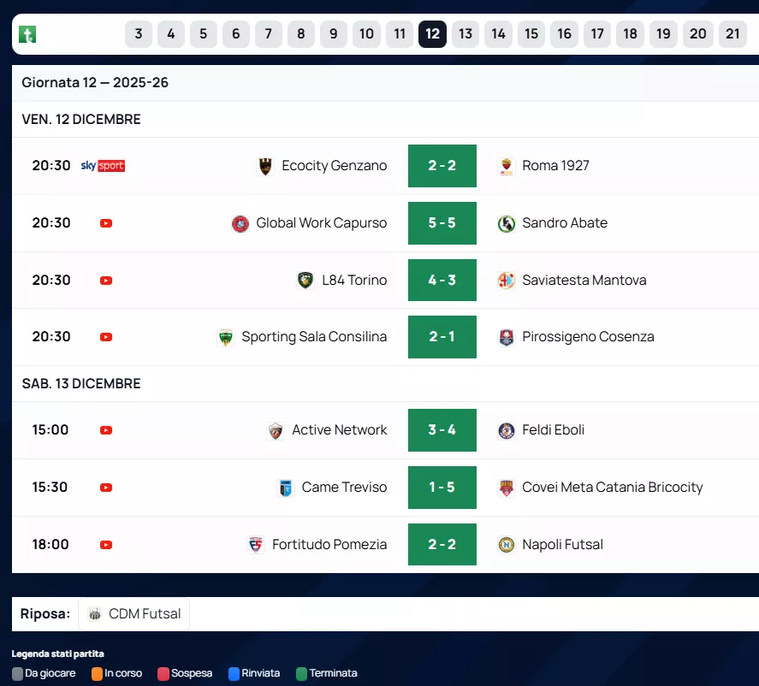Open YouTube stream for L84 Torino match
Viewport: 759px width, 686px height.
[x=106, y=281]
